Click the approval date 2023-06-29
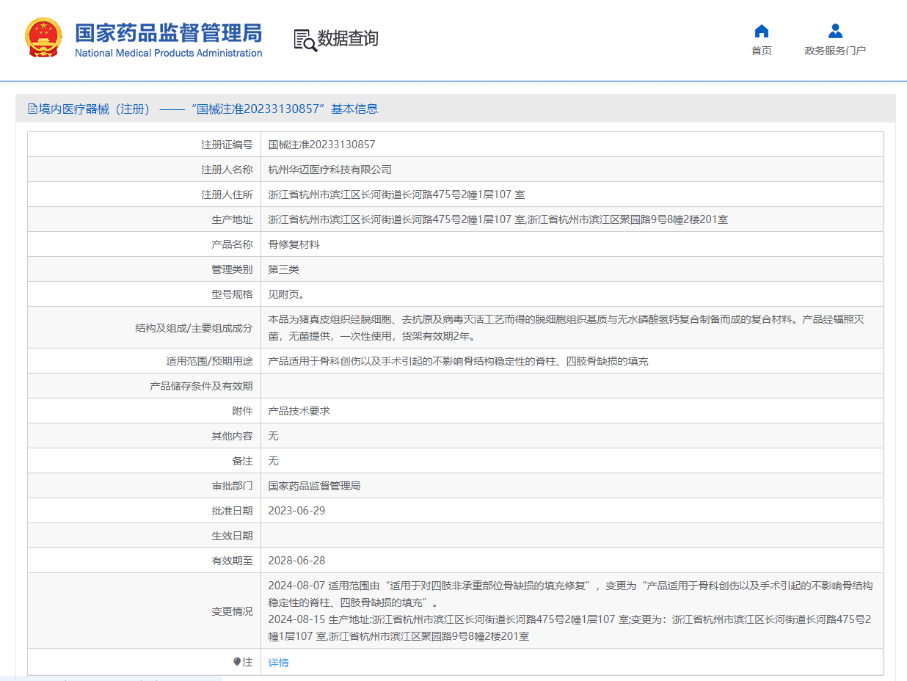 click(296, 511)
